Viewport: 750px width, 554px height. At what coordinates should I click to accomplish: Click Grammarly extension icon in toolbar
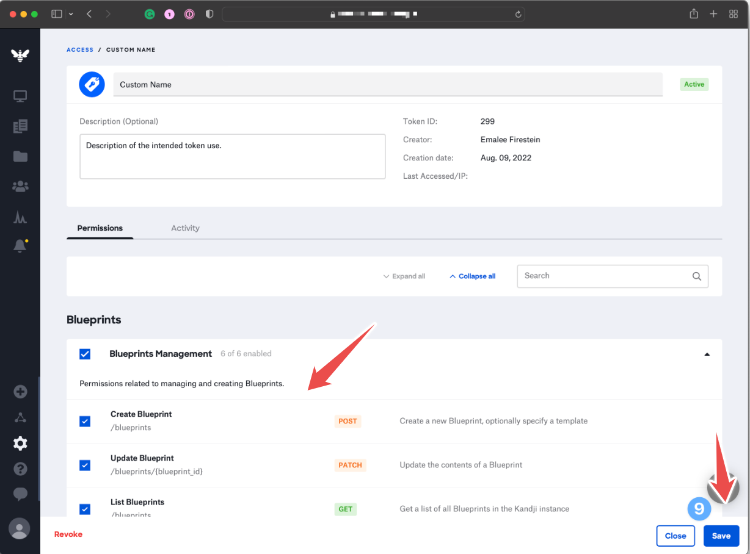tap(150, 14)
